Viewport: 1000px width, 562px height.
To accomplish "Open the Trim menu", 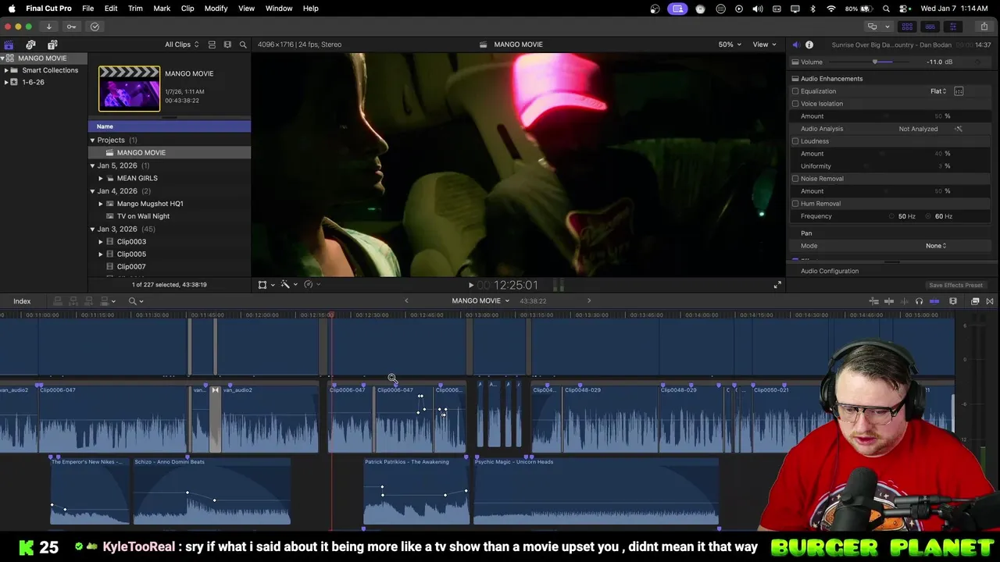I will (135, 9).
